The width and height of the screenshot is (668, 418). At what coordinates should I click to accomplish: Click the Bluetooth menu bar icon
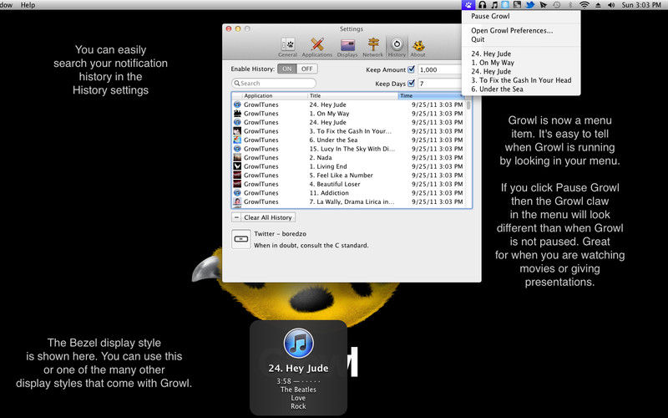[570, 5]
